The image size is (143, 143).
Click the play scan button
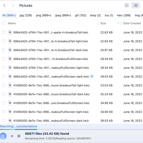pos(12,136)
